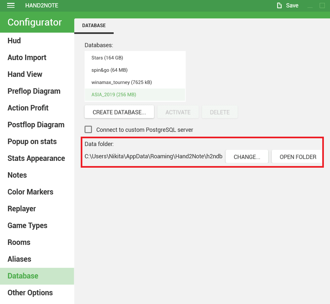Click the ACTIVATE button
The image size is (330, 304).
178,112
